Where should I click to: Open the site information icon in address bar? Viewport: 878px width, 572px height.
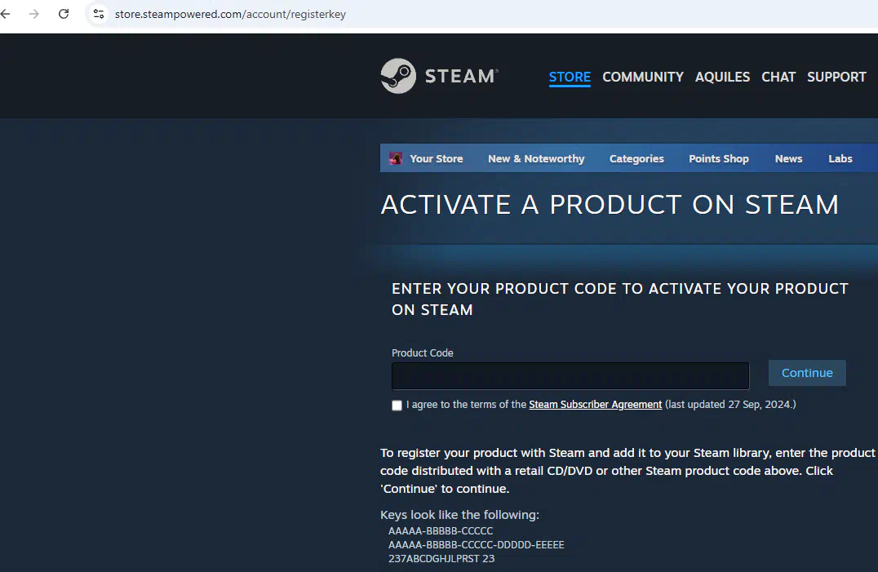99,14
